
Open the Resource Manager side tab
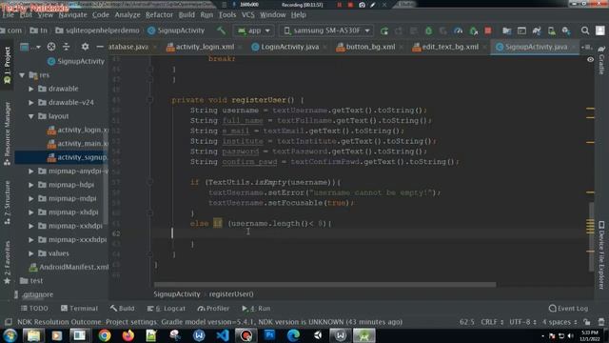pyautogui.click(x=7, y=133)
